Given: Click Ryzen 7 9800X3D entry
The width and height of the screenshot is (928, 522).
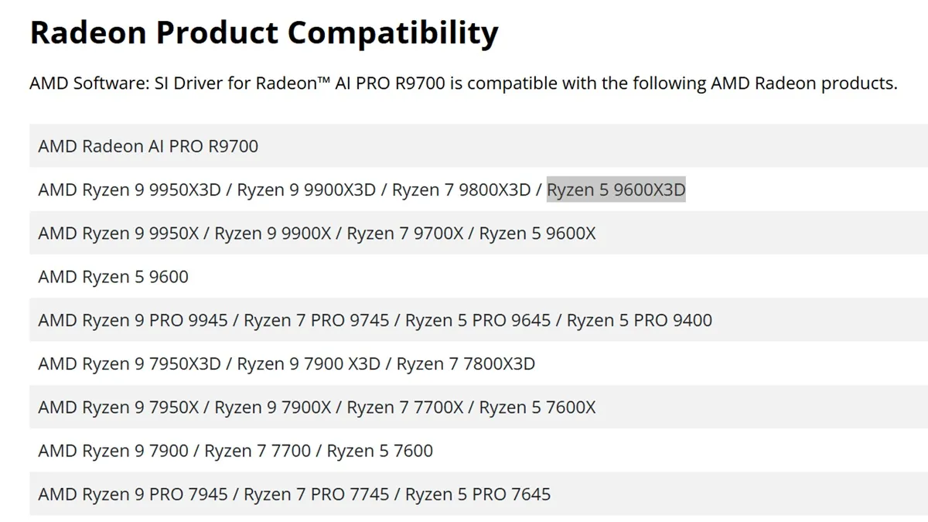Looking at the screenshot, I should 461,189.
